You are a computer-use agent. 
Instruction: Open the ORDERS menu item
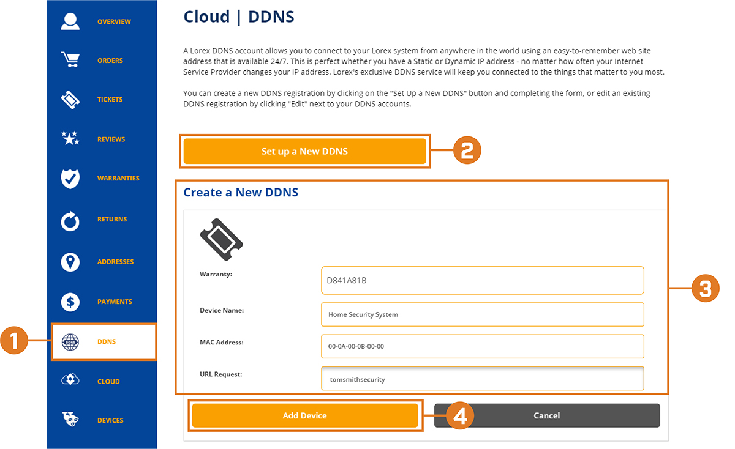[x=110, y=61]
